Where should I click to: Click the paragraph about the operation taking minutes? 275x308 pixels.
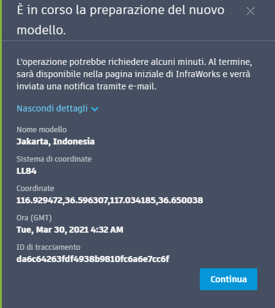(x=134, y=74)
